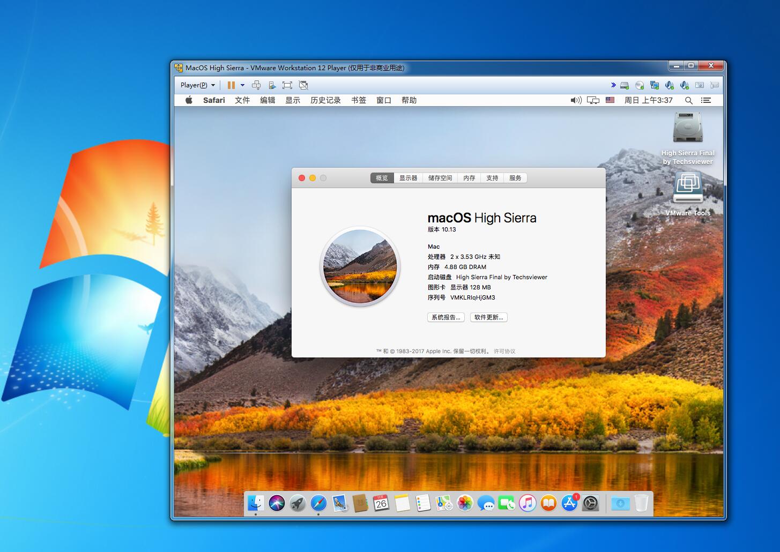
Task: Open the 书签 menu
Action: point(359,100)
